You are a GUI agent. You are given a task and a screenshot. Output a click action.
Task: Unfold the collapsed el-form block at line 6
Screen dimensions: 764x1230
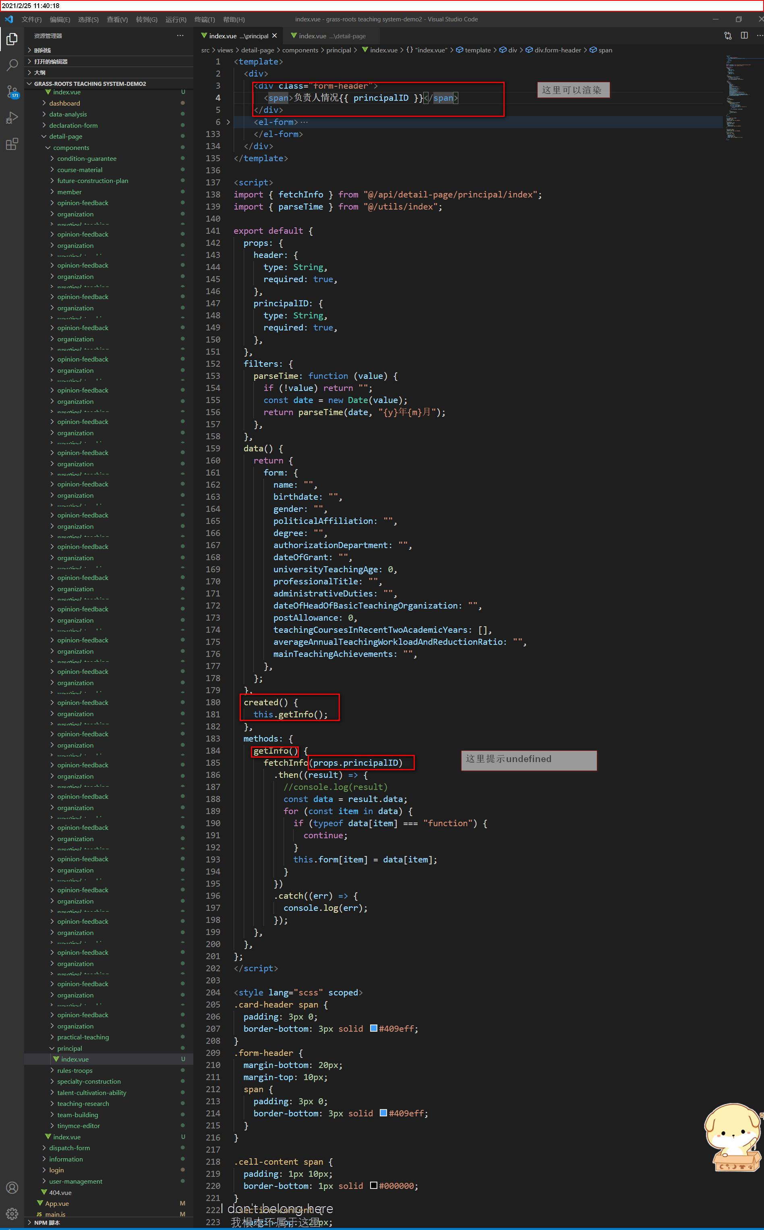228,122
